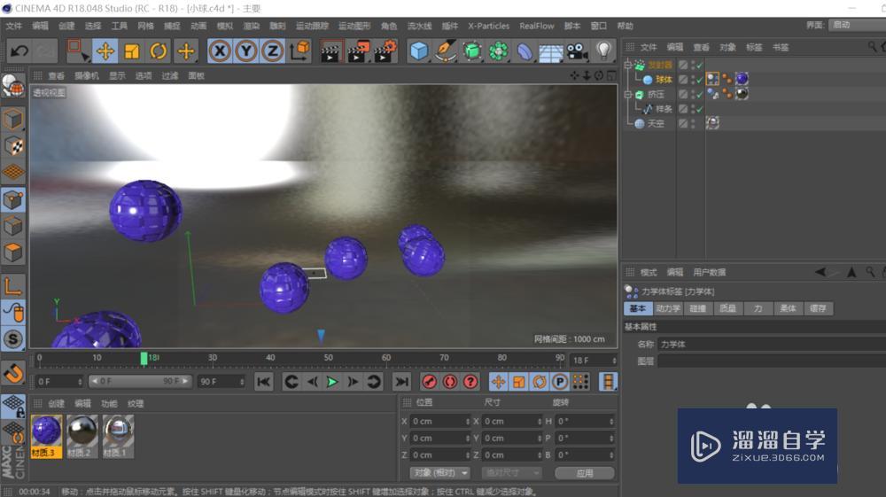Activate the Scale tool in top toolbar
886x497 pixels.
pyautogui.click(x=132, y=51)
